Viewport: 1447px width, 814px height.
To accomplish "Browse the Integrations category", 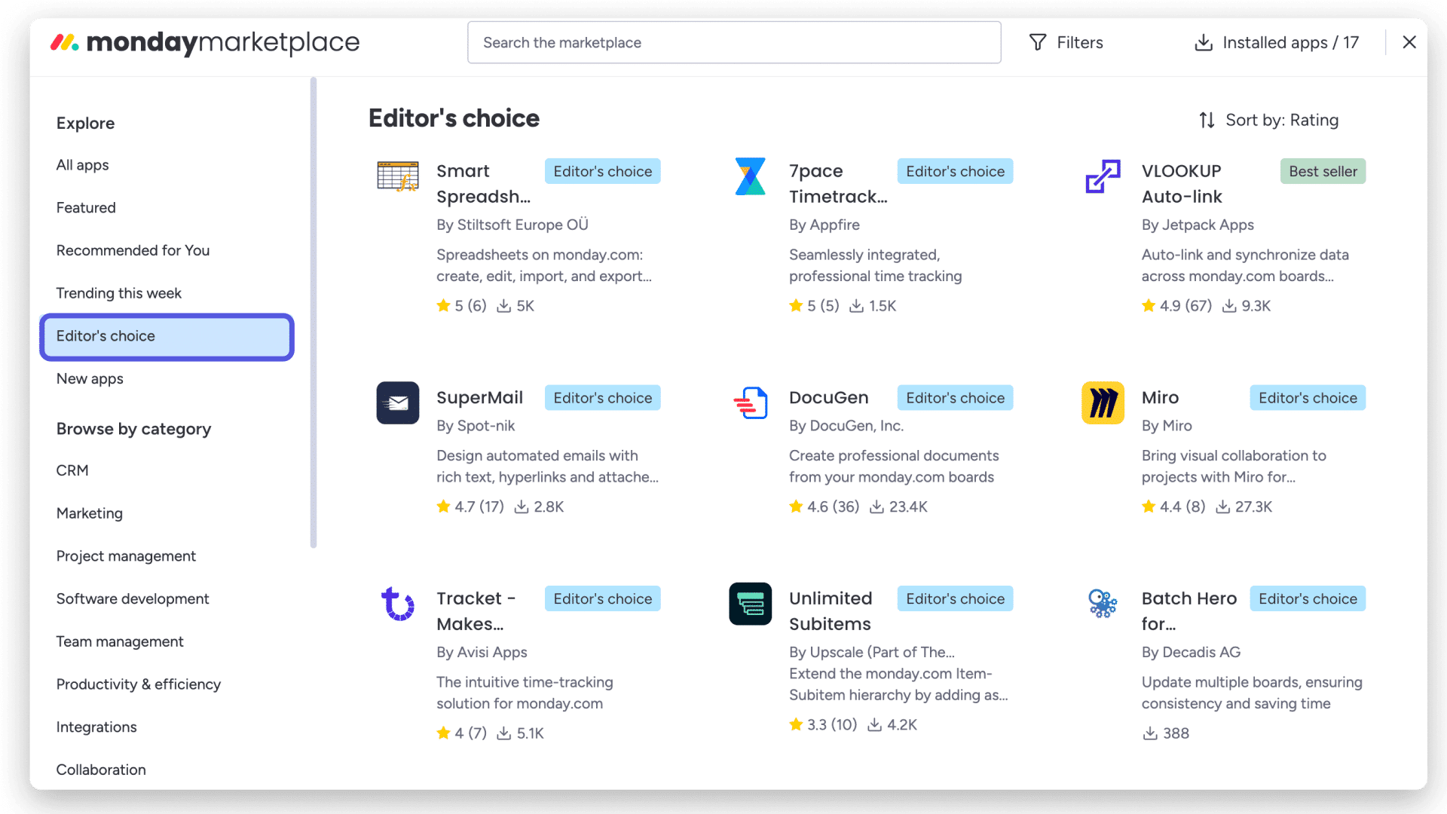I will click(96, 727).
